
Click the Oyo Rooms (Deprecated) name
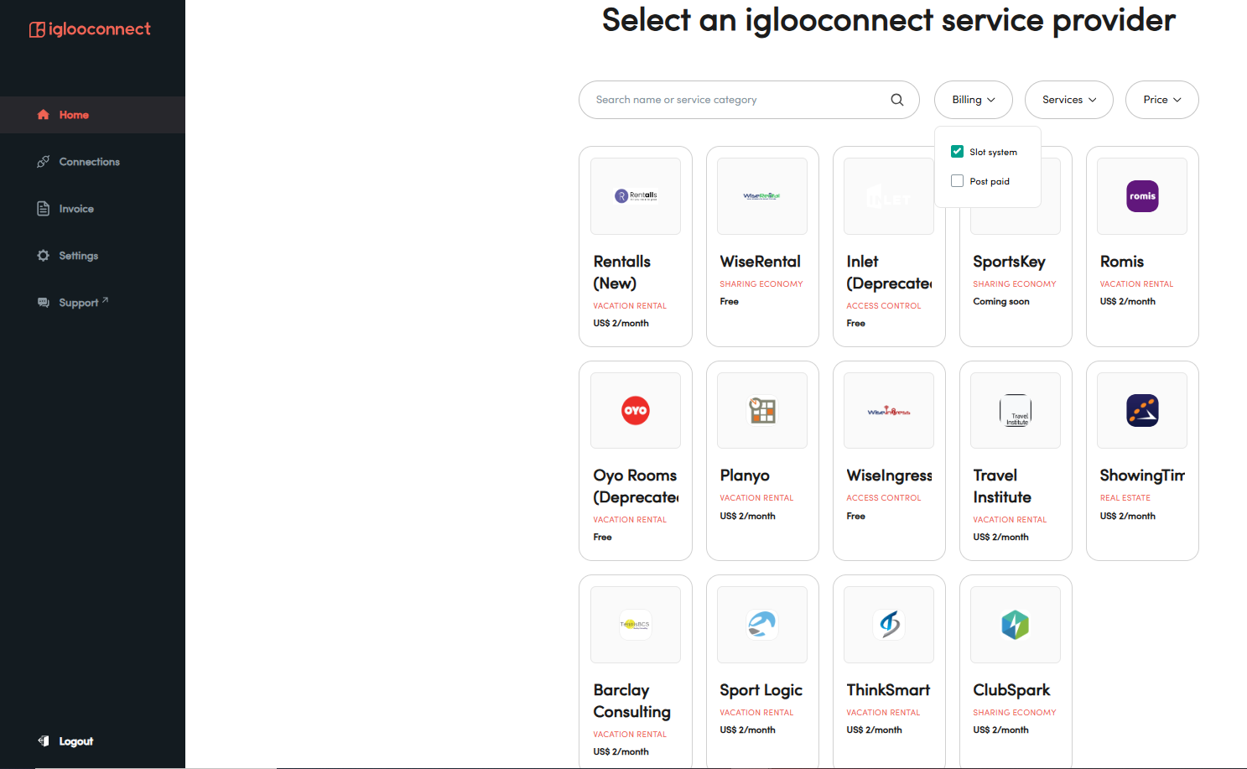[x=636, y=486]
